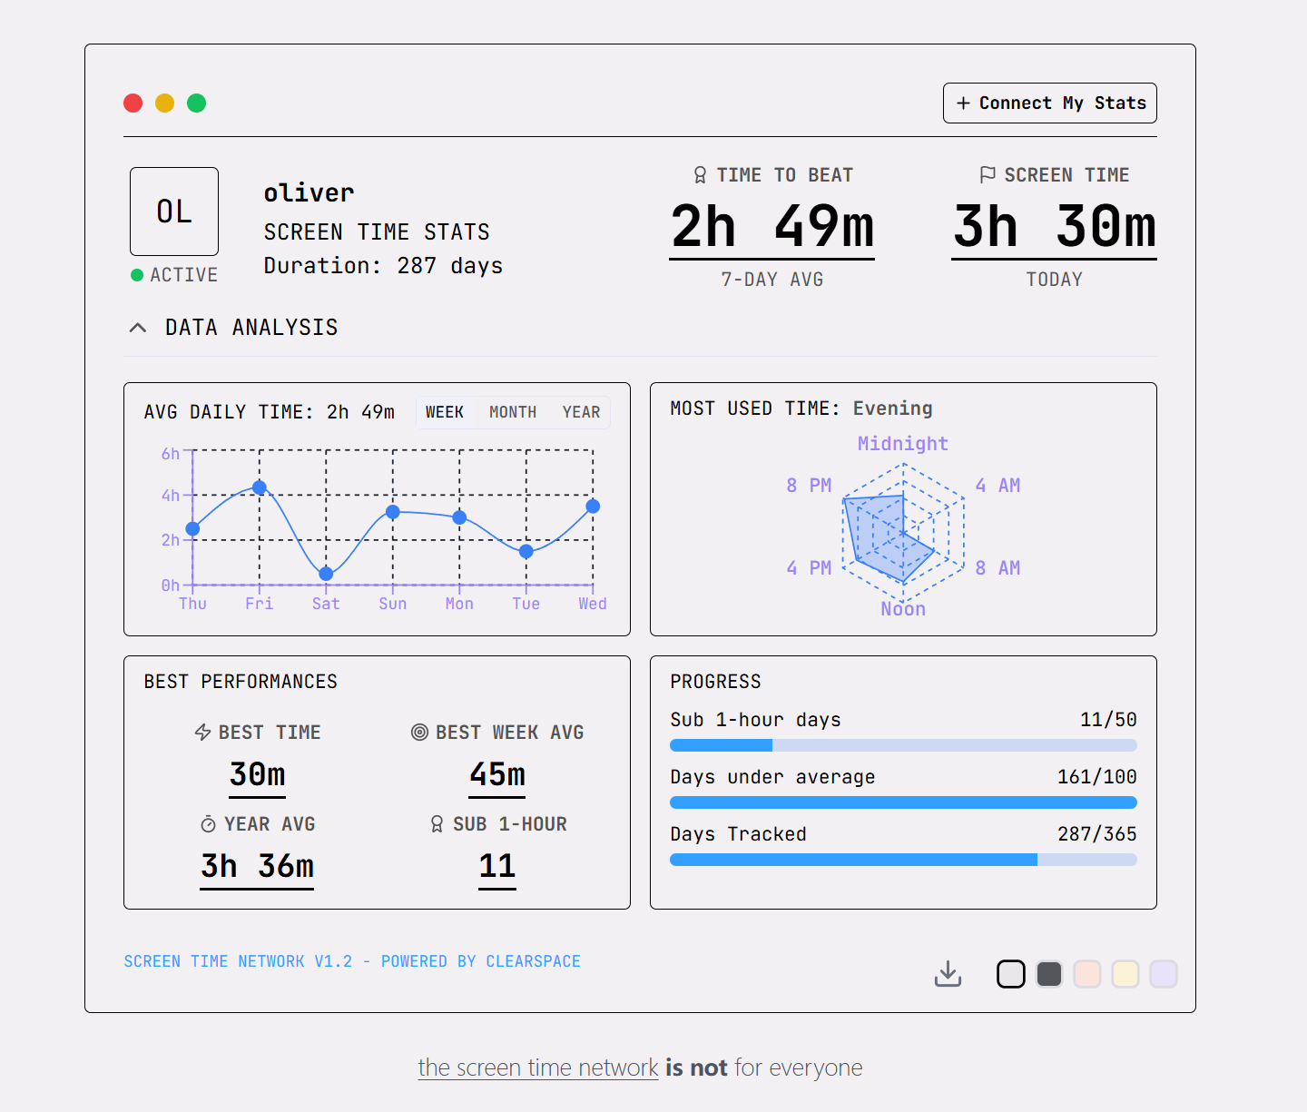Click the OL avatar box

[174, 212]
